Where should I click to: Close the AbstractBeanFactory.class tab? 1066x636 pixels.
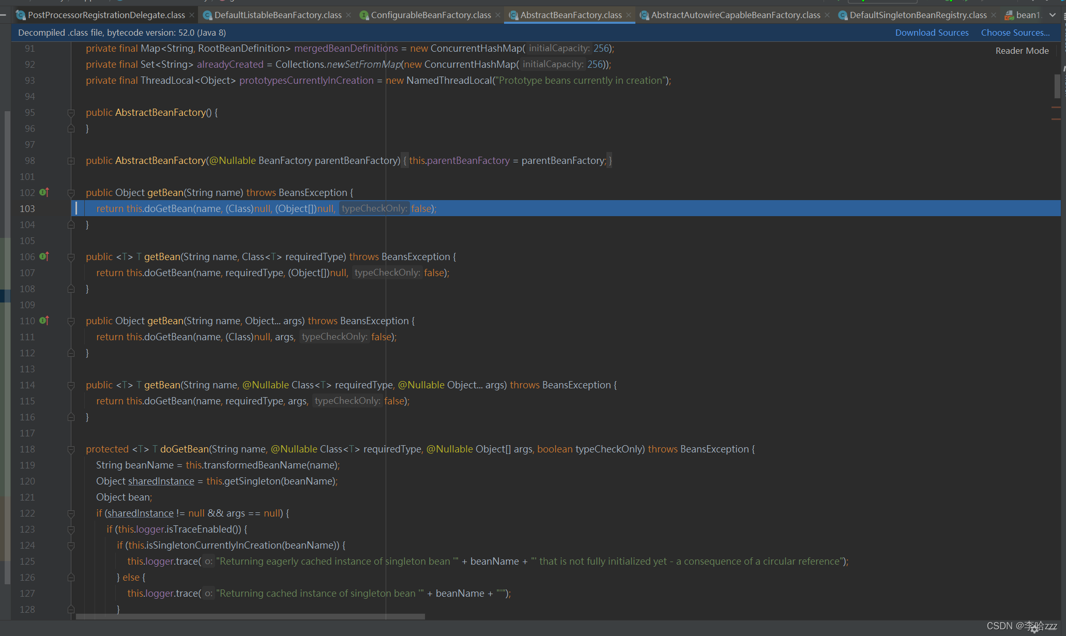pos(629,15)
